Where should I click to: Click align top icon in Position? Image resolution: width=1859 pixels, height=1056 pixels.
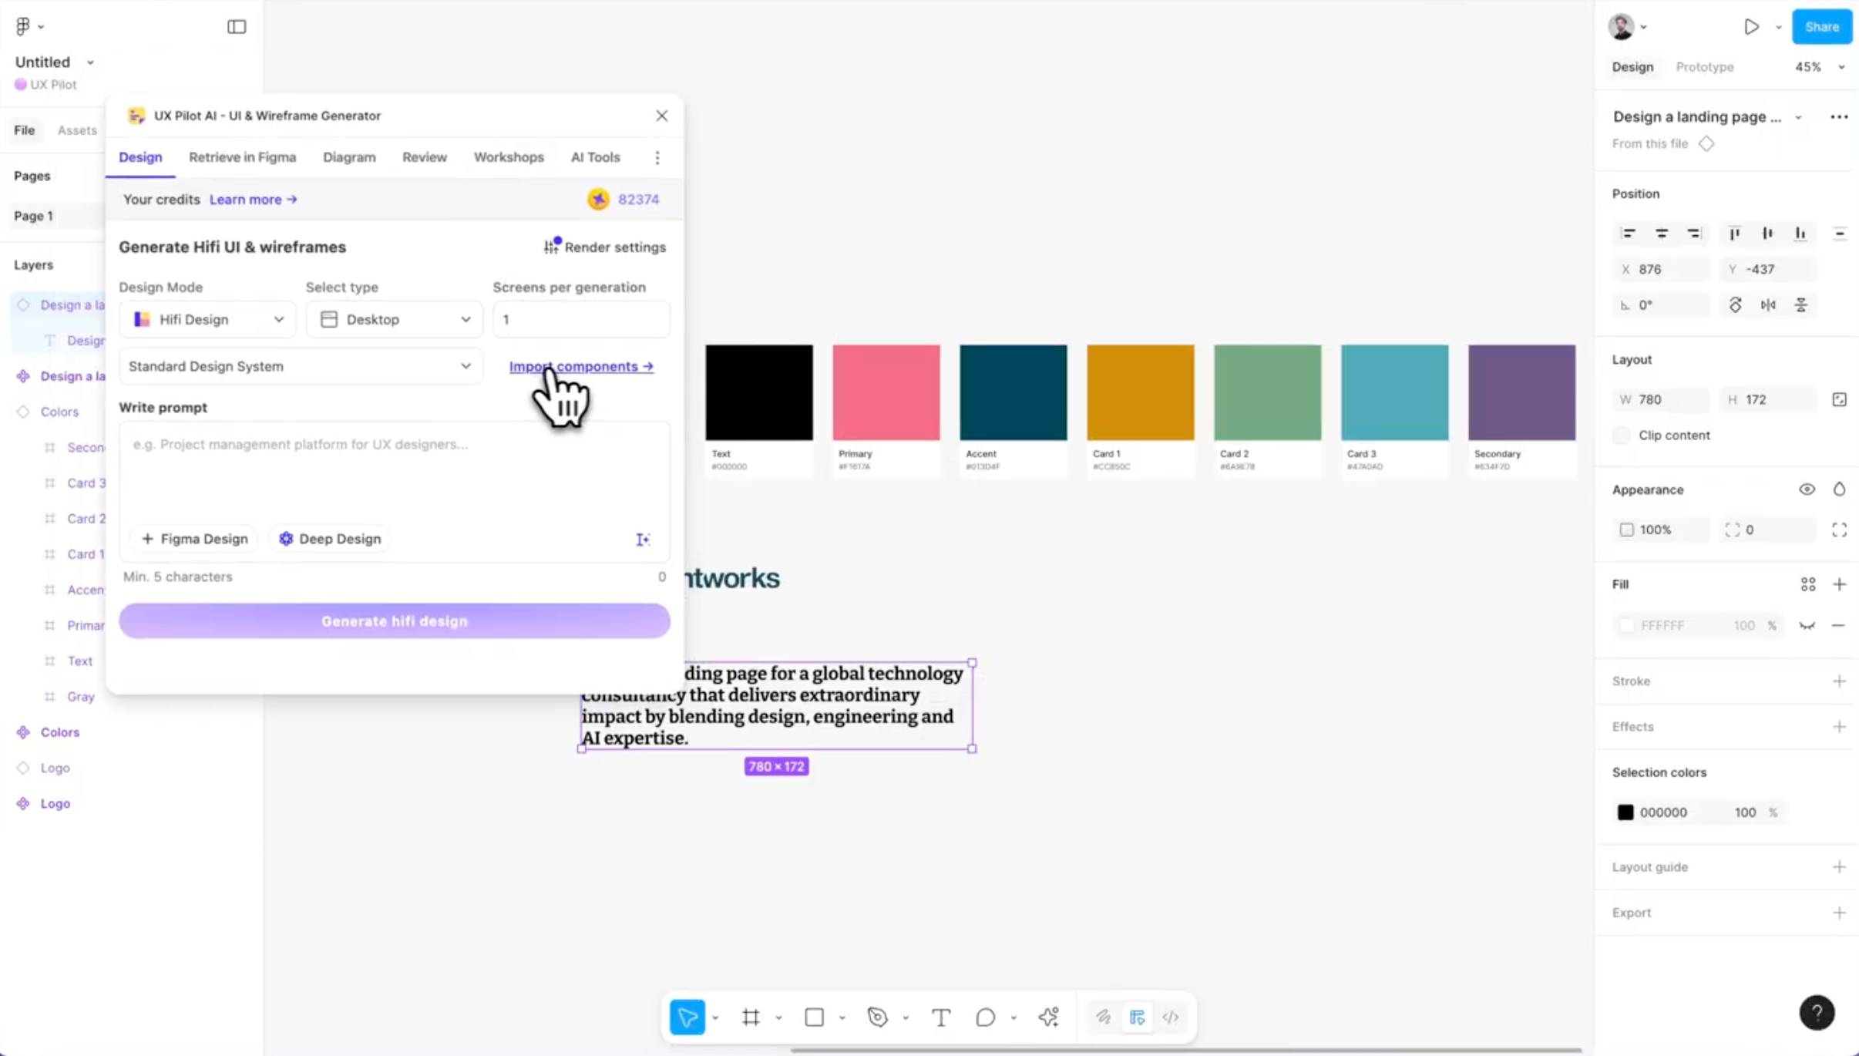pyautogui.click(x=1734, y=234)
